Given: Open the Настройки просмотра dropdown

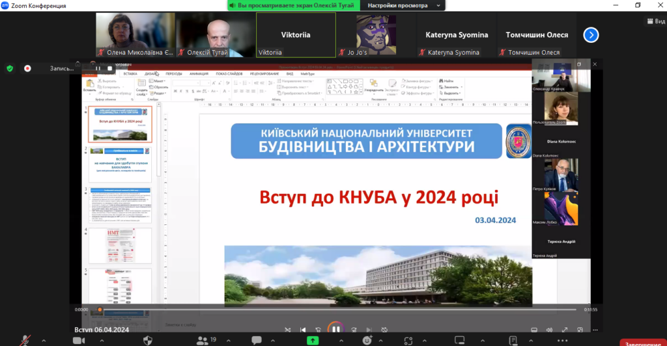Looking at the screenshot, I should pos(403,5).
